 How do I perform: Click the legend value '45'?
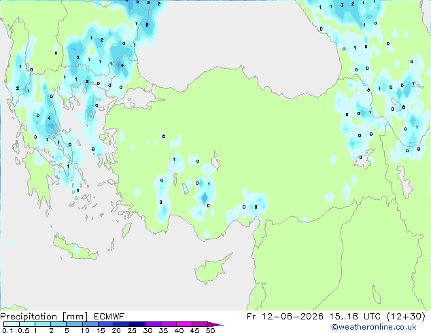(194, 330)
